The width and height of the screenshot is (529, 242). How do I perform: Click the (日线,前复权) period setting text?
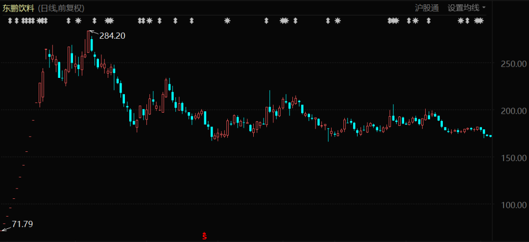(62, 8)
